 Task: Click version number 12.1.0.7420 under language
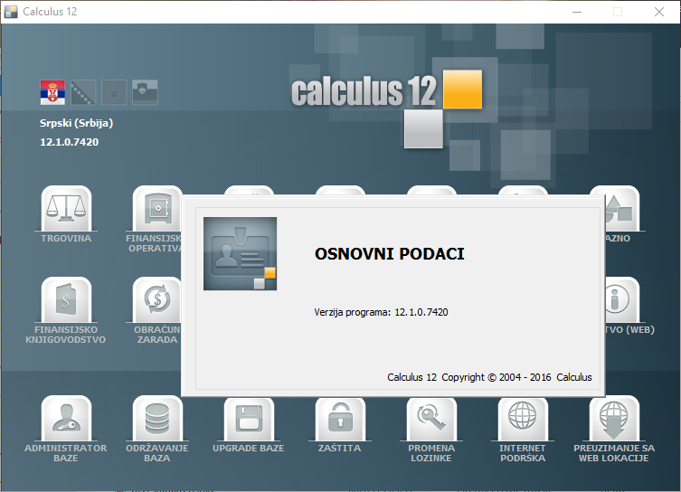click(x=70, y=142)
